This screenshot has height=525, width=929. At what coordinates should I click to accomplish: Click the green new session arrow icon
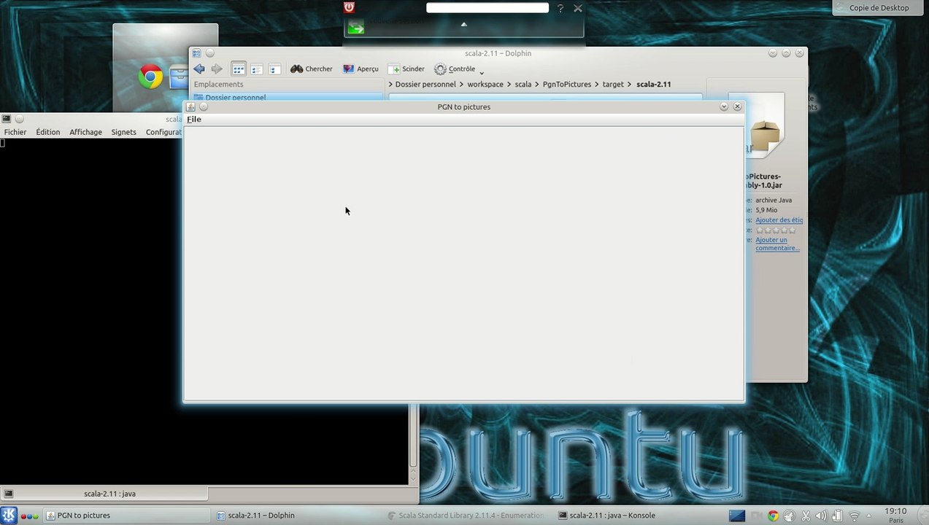[355, 28]
